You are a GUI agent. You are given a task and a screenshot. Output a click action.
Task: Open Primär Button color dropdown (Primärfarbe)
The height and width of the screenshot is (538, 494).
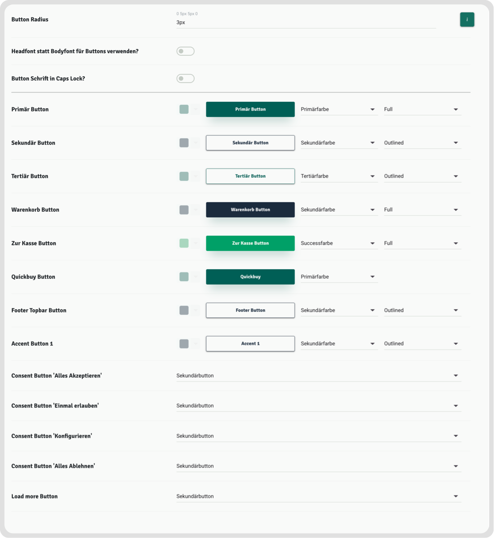click(339, 109)
